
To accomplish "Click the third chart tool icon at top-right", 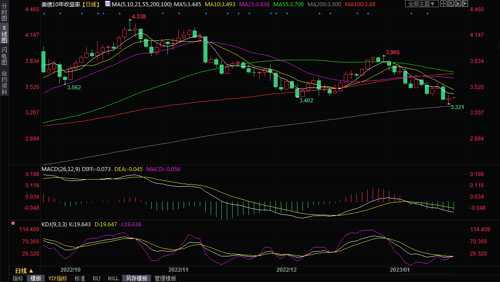I will click(458, 4).
